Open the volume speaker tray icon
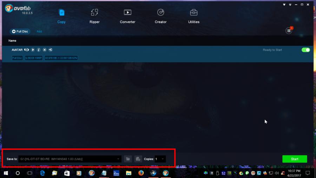Screen dimensions: 316x178 point(277,173)
